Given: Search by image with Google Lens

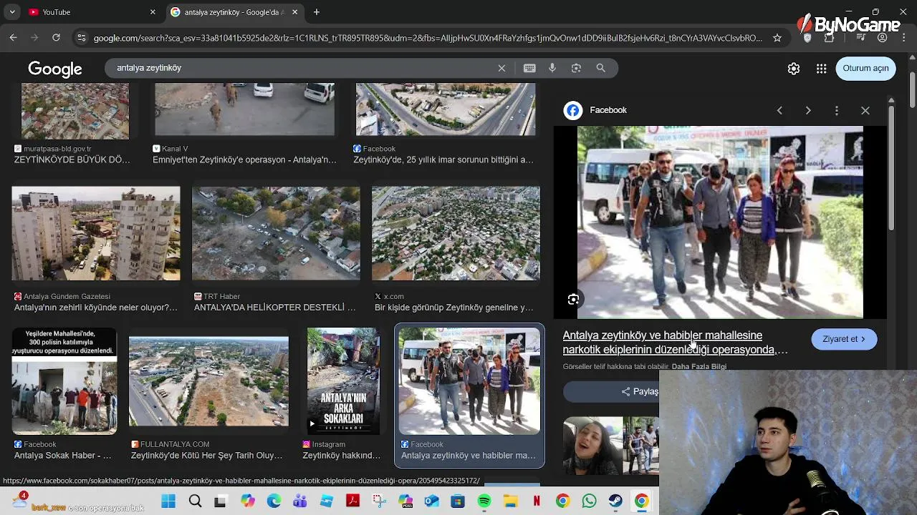Looking at the screenshot, I should (576, 68).
